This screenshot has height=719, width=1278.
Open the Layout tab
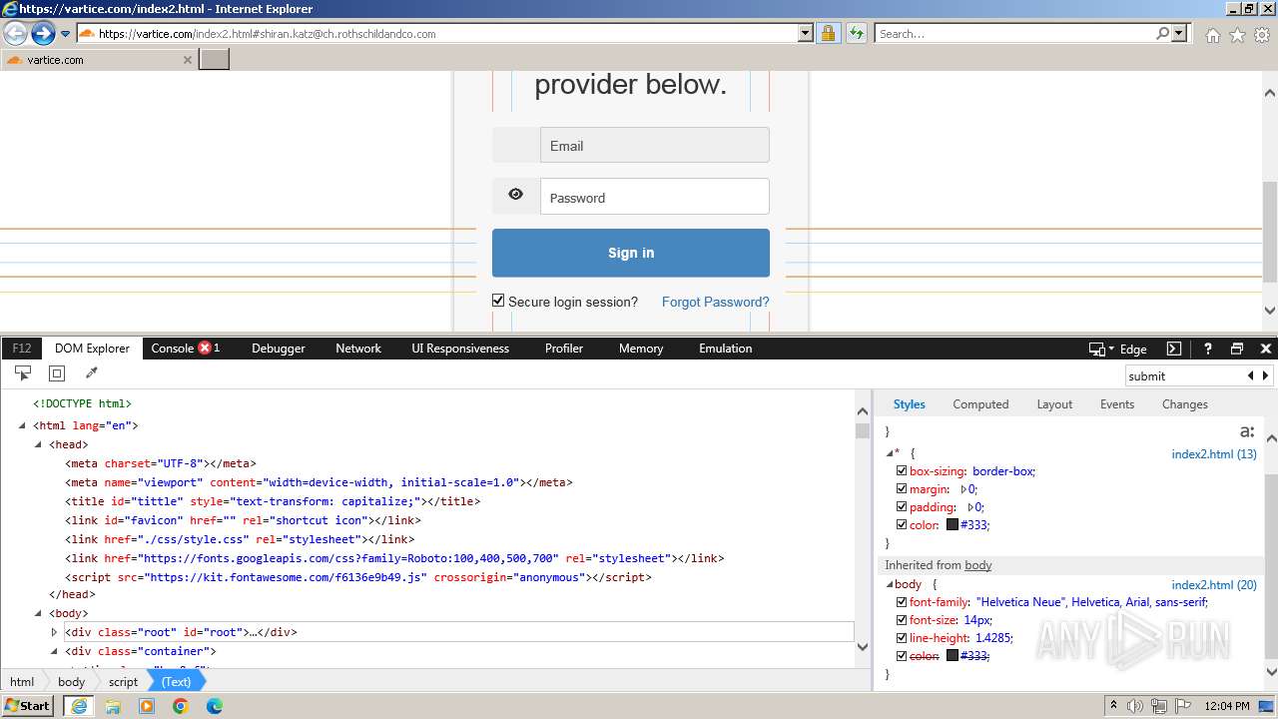pos(1054,404)
